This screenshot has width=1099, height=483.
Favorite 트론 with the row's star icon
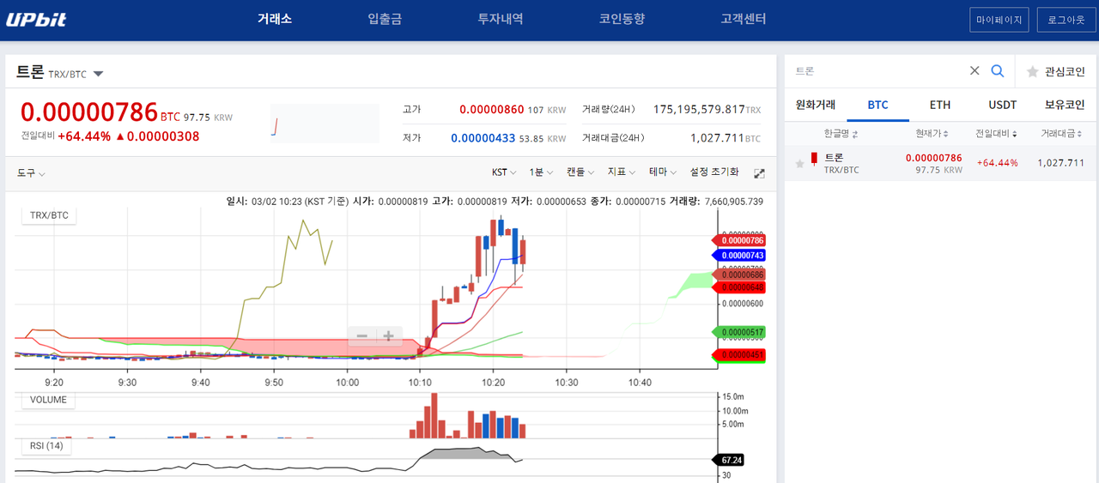tap(800, 163)
